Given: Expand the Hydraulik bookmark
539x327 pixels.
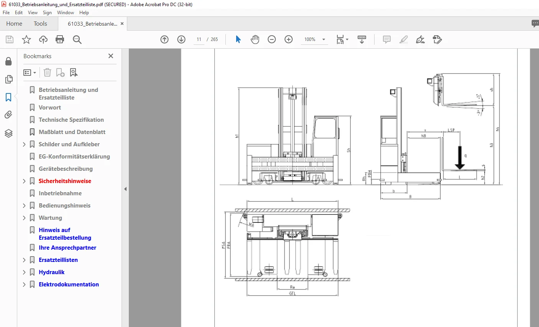Looking at the screenshot, I should click(x=24, y=272).
